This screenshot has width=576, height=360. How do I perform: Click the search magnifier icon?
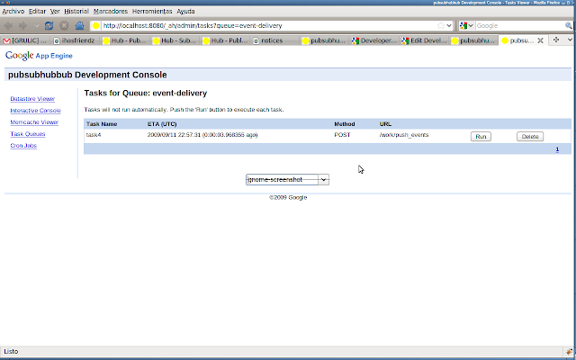[x=568, y=26]
